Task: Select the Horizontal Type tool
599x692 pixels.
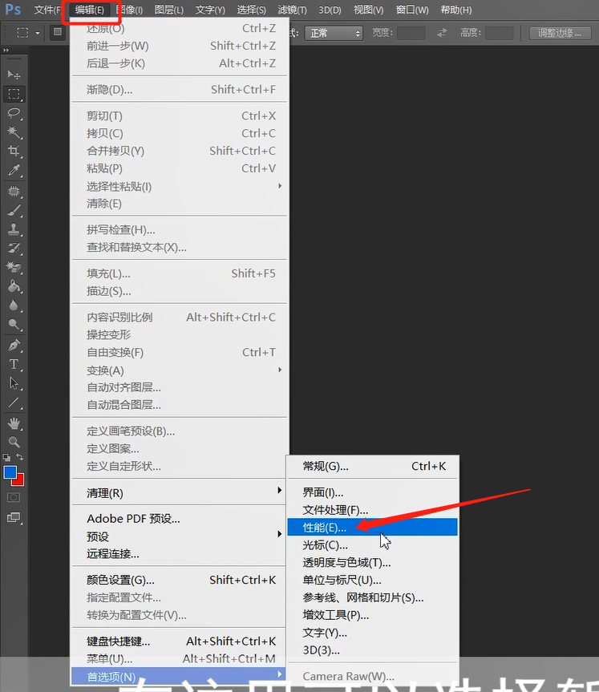Action: (14, 364)
